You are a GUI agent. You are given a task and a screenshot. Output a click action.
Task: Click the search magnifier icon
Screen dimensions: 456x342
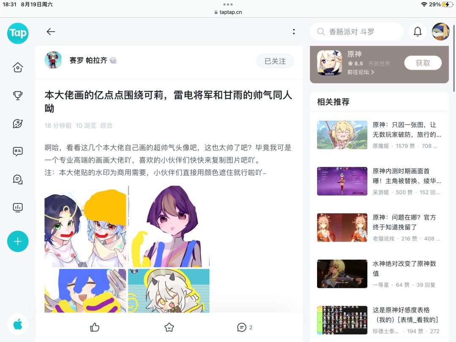pos(321,31)
